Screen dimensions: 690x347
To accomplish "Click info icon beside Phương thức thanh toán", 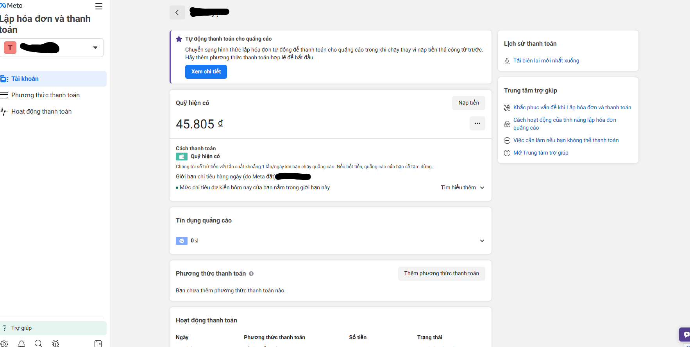I will [251, 274].
